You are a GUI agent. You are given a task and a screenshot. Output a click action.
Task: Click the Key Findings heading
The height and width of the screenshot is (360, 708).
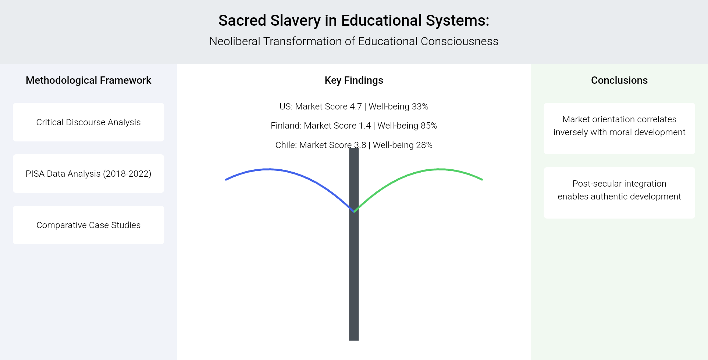point(353,80)
